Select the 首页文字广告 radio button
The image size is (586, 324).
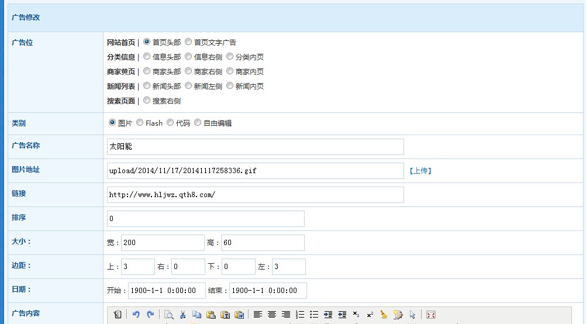tap(188, 42)
